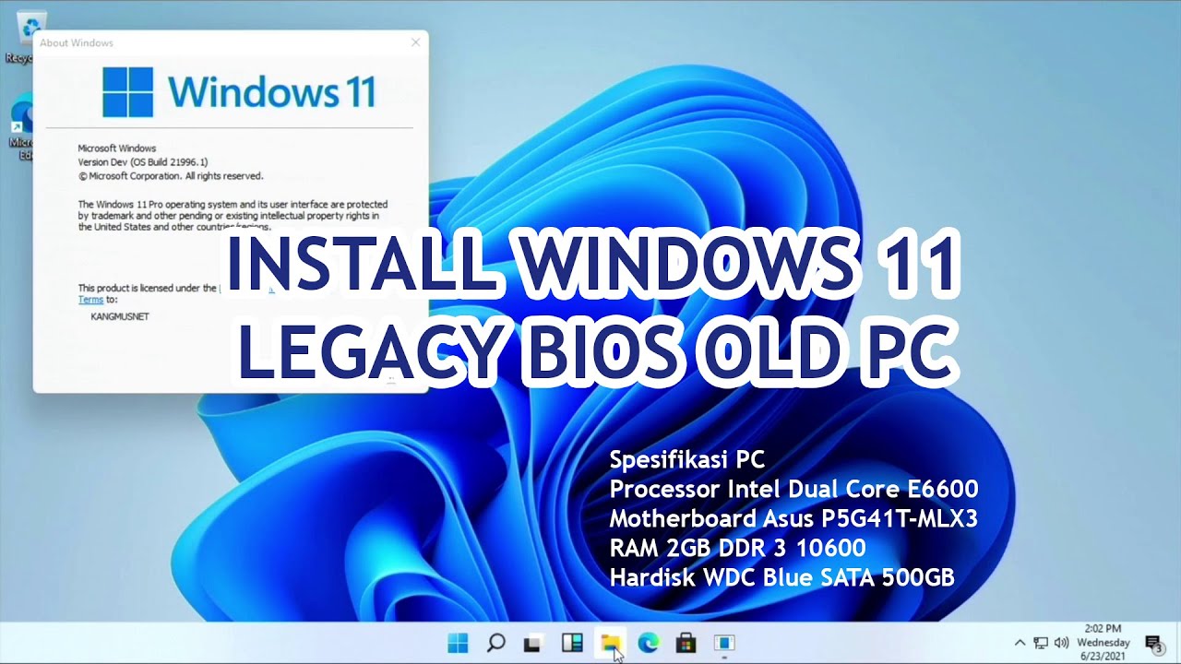1181x664 pixels.
Task: Open the Start menu from the taskbar
Action: 458,643
